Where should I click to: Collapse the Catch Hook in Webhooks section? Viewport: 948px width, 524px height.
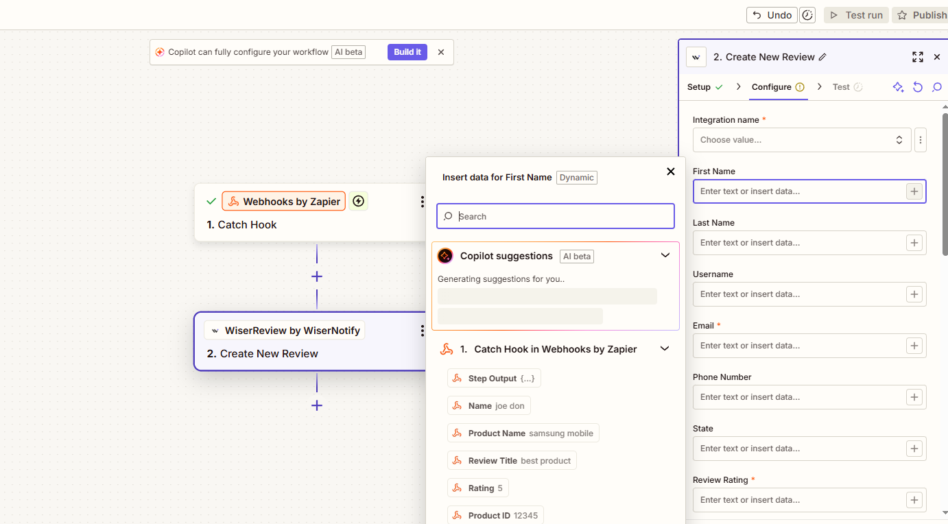pos(665,349)
